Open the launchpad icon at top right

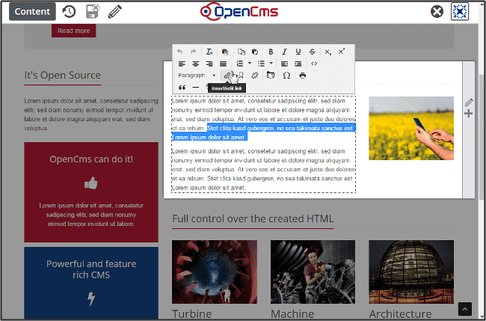[x=460, y=11]
